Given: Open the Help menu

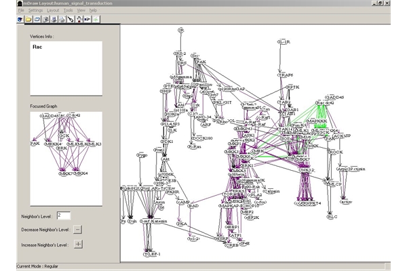Looking at the screenshot, I should 93,11.
